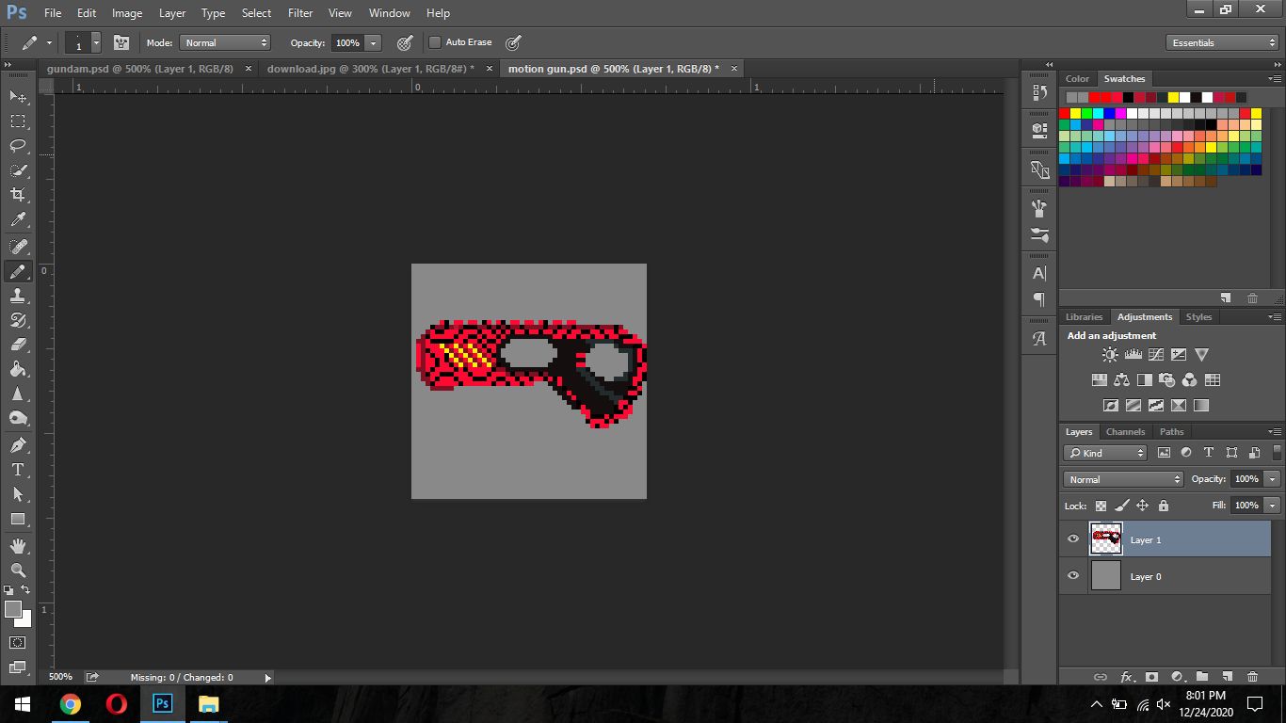The width and height of the screenshot is (1286, 723).
Task: Select the Zoom tool
Action: coord(18,570)
